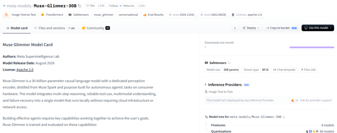337x133 pixels.
Task: Click the Model size 30B params badge
Action: coord(222,70)
